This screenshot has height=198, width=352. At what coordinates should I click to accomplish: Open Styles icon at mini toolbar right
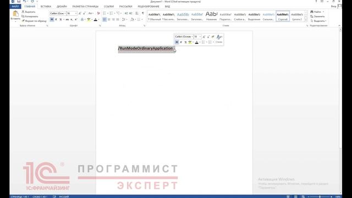coord(219,37)
